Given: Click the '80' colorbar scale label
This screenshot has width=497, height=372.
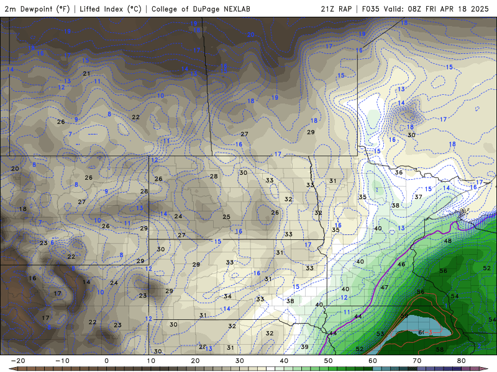Looking at the screenshot, I should [x=462, y=361].
